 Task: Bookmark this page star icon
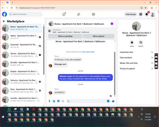click(146, 8)
